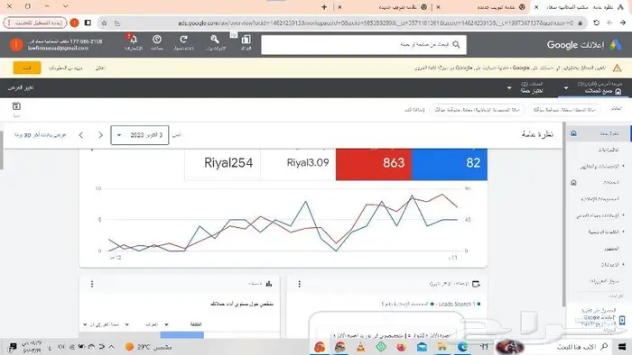Open browser tab search chevron
Screen dimensions: 632x355
[x=66, y=6]
